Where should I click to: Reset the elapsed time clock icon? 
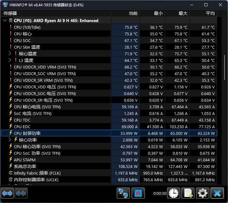click(x=174, y=193)
